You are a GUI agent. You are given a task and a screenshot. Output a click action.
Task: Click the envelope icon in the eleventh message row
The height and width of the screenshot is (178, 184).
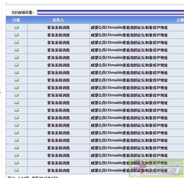pyautogui.click(x=16, y=103)
